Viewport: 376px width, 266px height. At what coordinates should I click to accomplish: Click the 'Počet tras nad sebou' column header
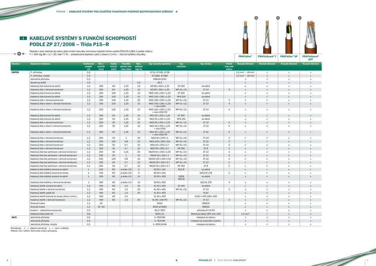(x=229, y=66)
